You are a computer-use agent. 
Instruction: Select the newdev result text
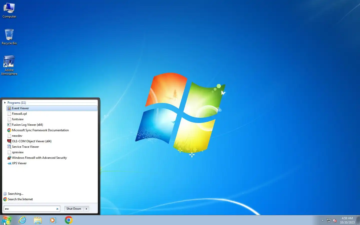click(x=17, y=136)
